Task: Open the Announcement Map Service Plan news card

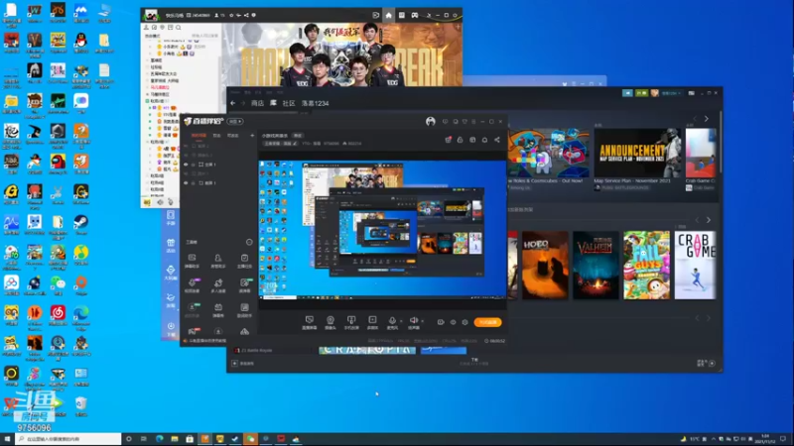Action: [637, 153]
